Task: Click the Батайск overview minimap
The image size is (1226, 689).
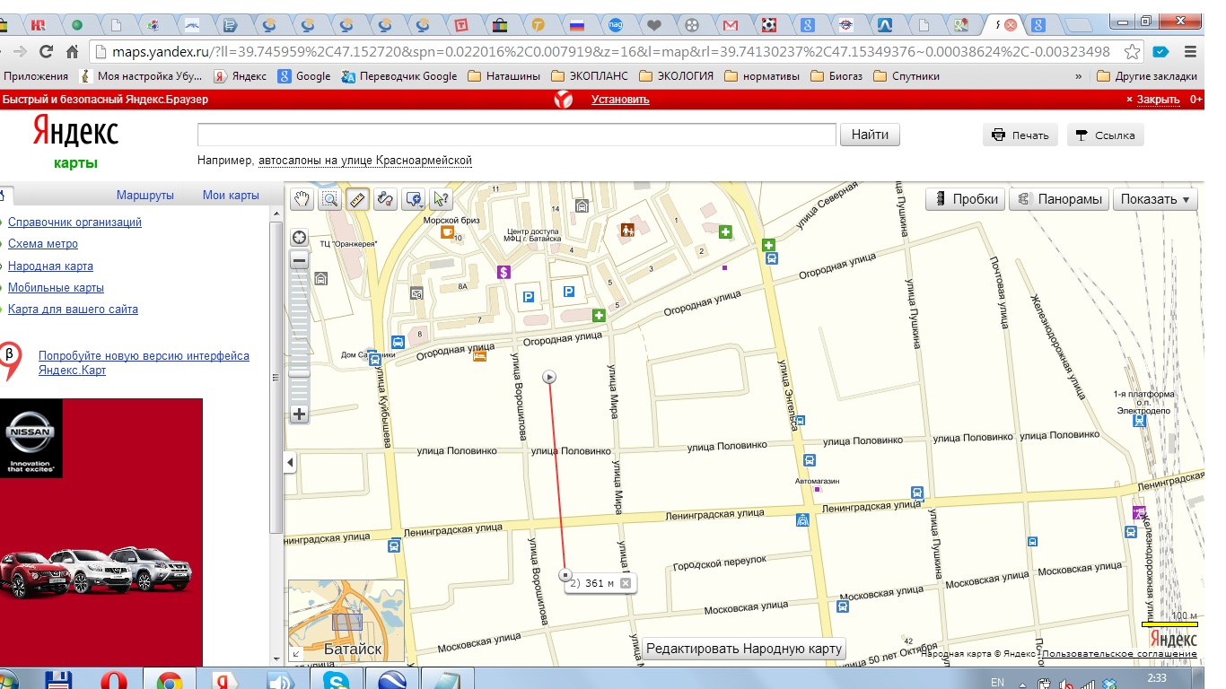Action: click(346, 622)
